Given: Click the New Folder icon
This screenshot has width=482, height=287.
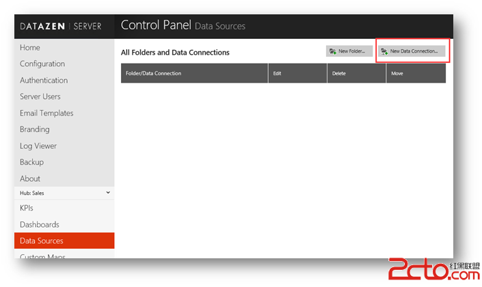Looking at the screenshot, I should (332, 51).
